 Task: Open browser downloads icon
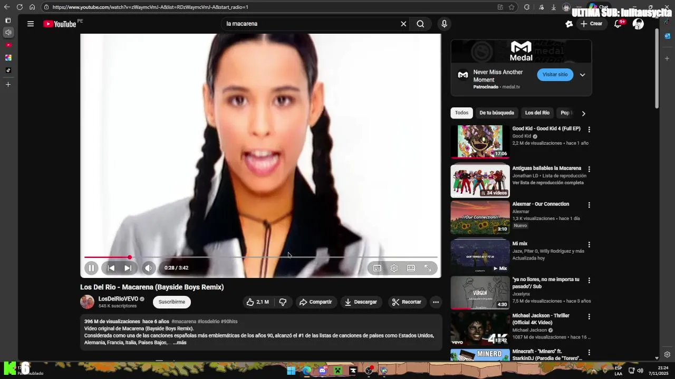point(554,7)
